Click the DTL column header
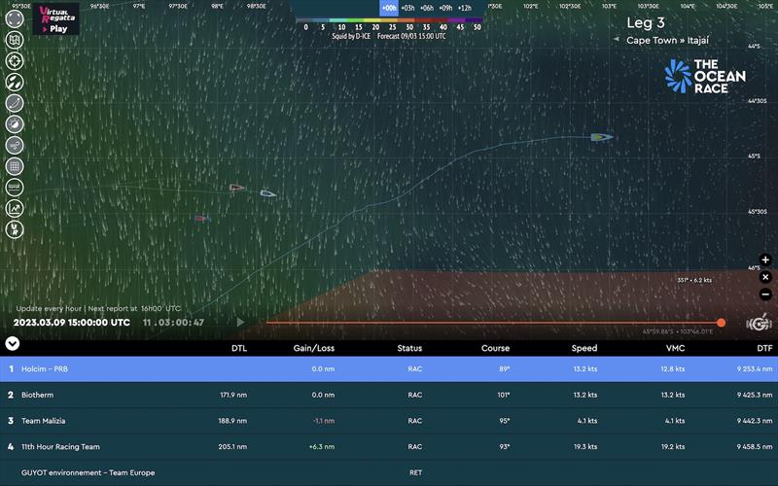 pos(239,348)
